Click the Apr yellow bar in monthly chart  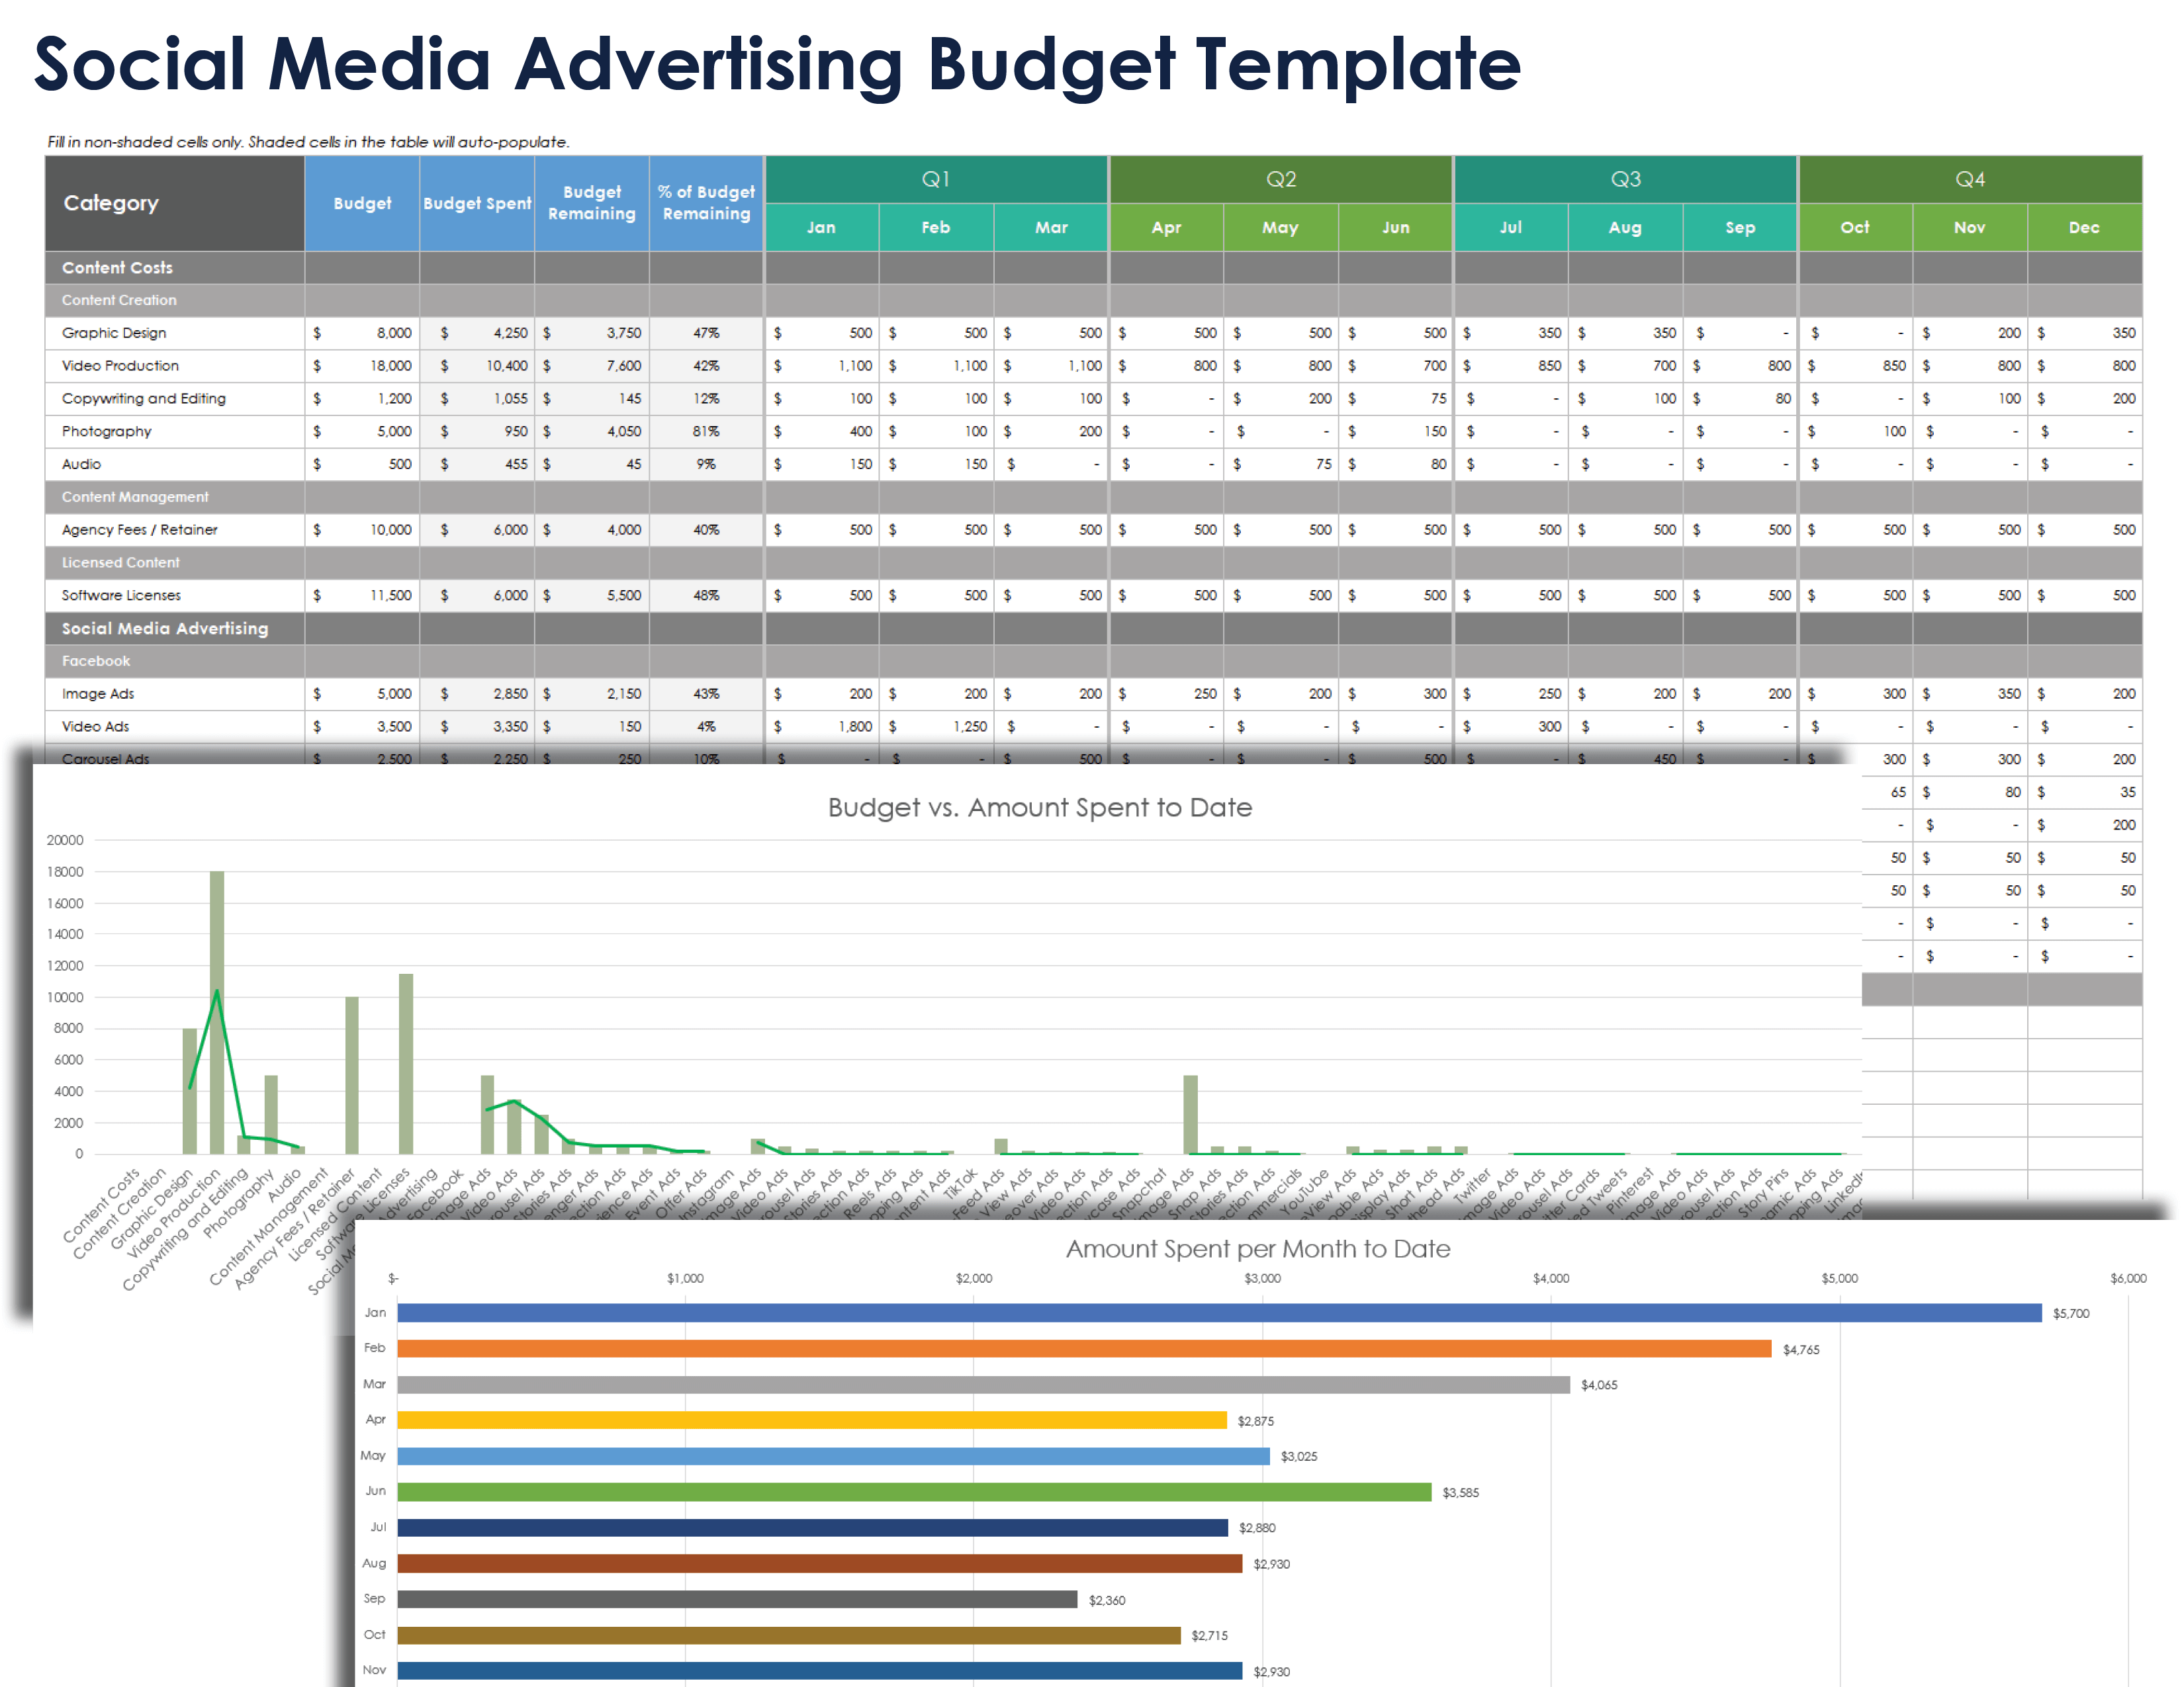(812, 1420)
